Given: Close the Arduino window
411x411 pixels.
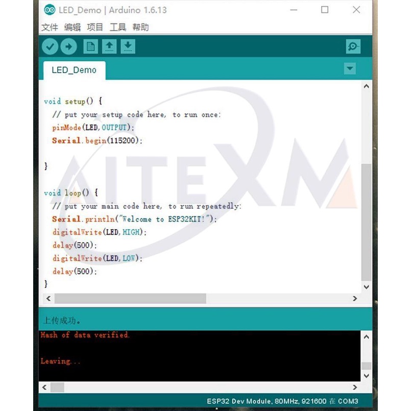Looking at the screenshot, I should pos(356,10).
